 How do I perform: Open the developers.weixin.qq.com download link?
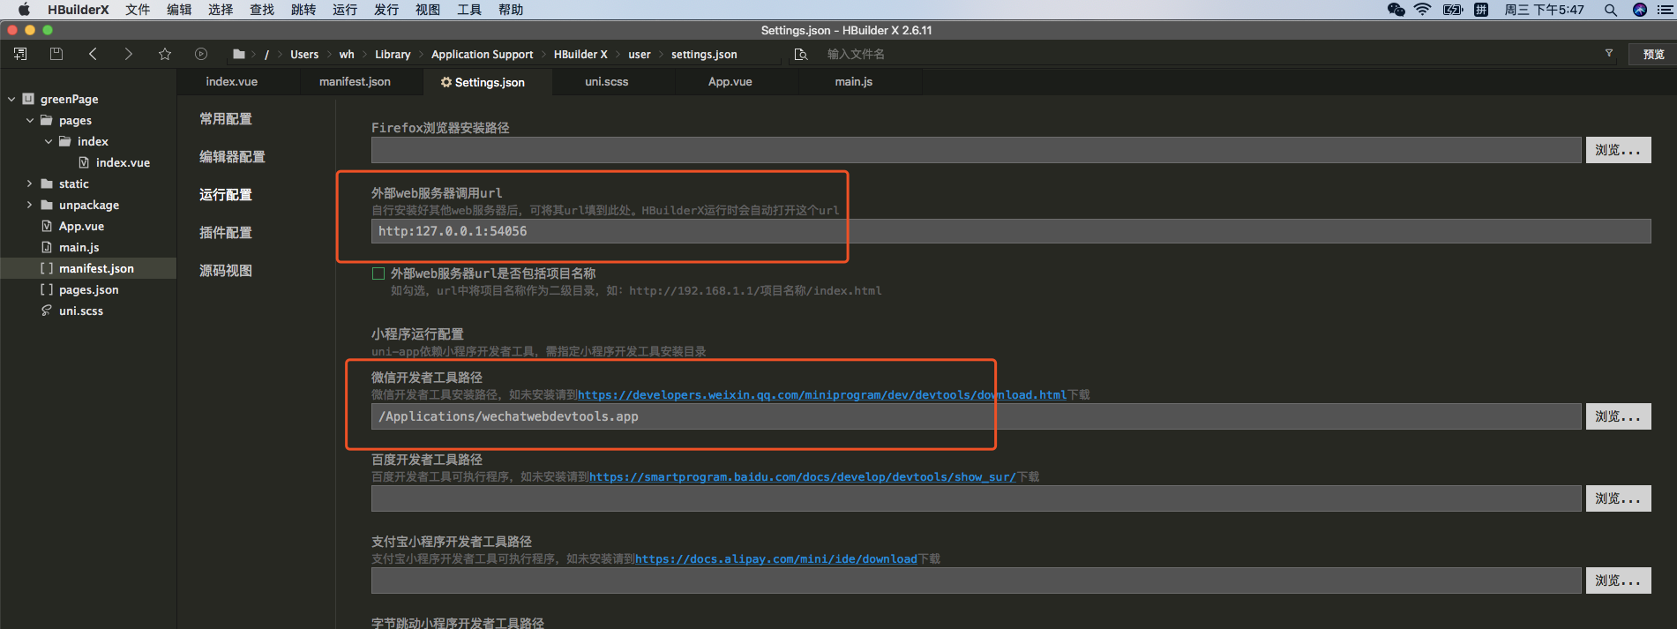[822, 394]
